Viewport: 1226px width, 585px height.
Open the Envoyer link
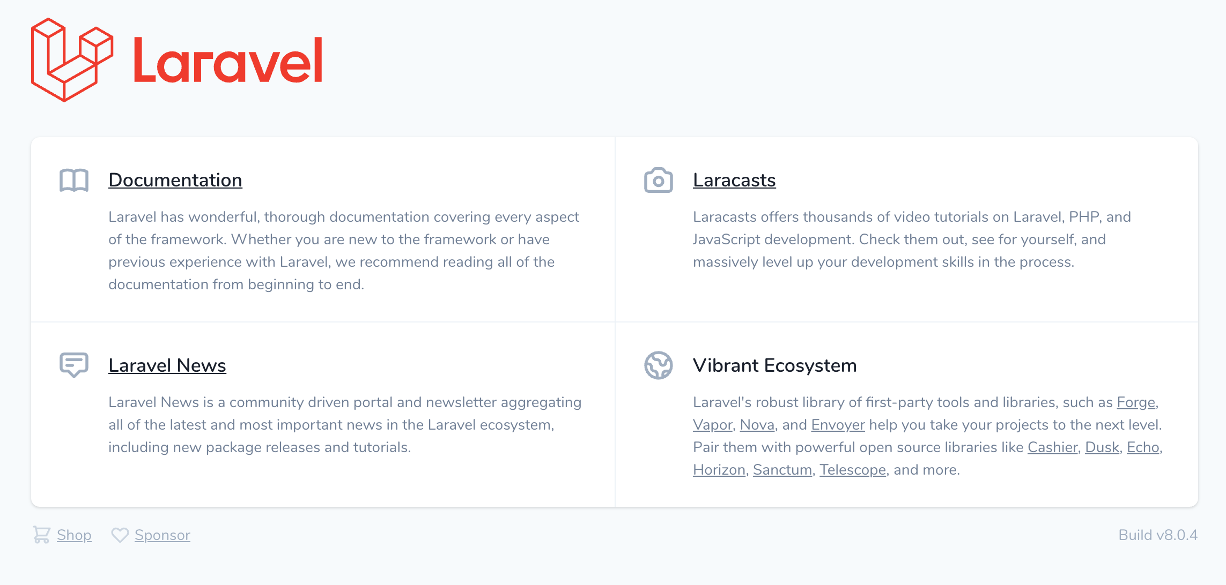pyautogui.click(x=838, y=424)
